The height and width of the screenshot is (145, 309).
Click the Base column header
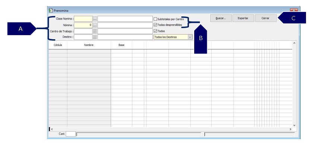point(122,45)
